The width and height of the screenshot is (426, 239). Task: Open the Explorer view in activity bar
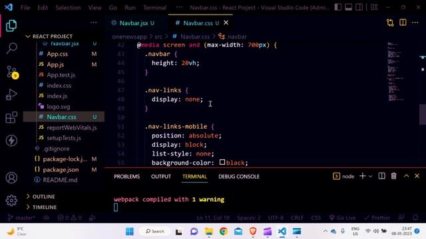11,26
